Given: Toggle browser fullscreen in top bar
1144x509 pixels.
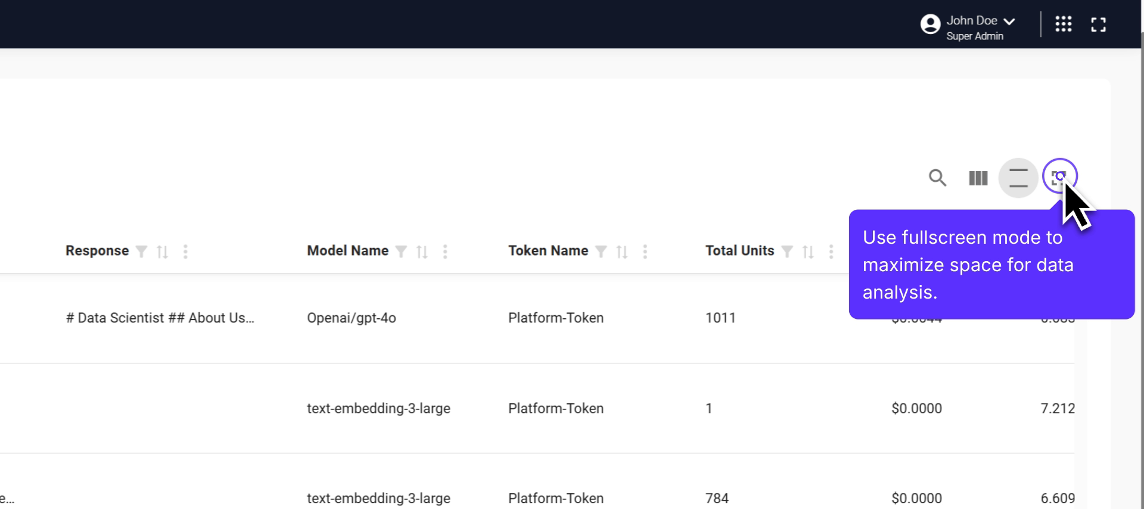Looking at the screenshot, I should click(x=1098, y=24).
